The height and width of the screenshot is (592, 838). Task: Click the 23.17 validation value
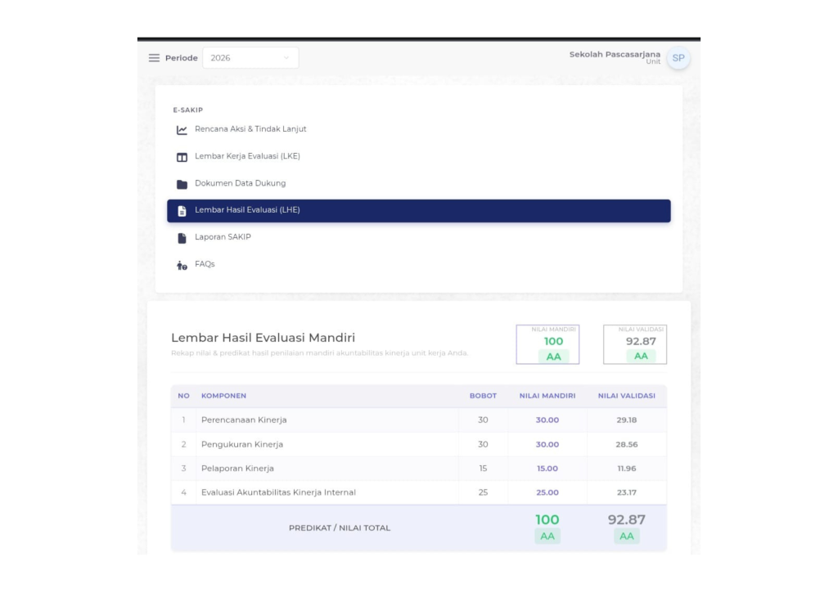click(626, 492)
